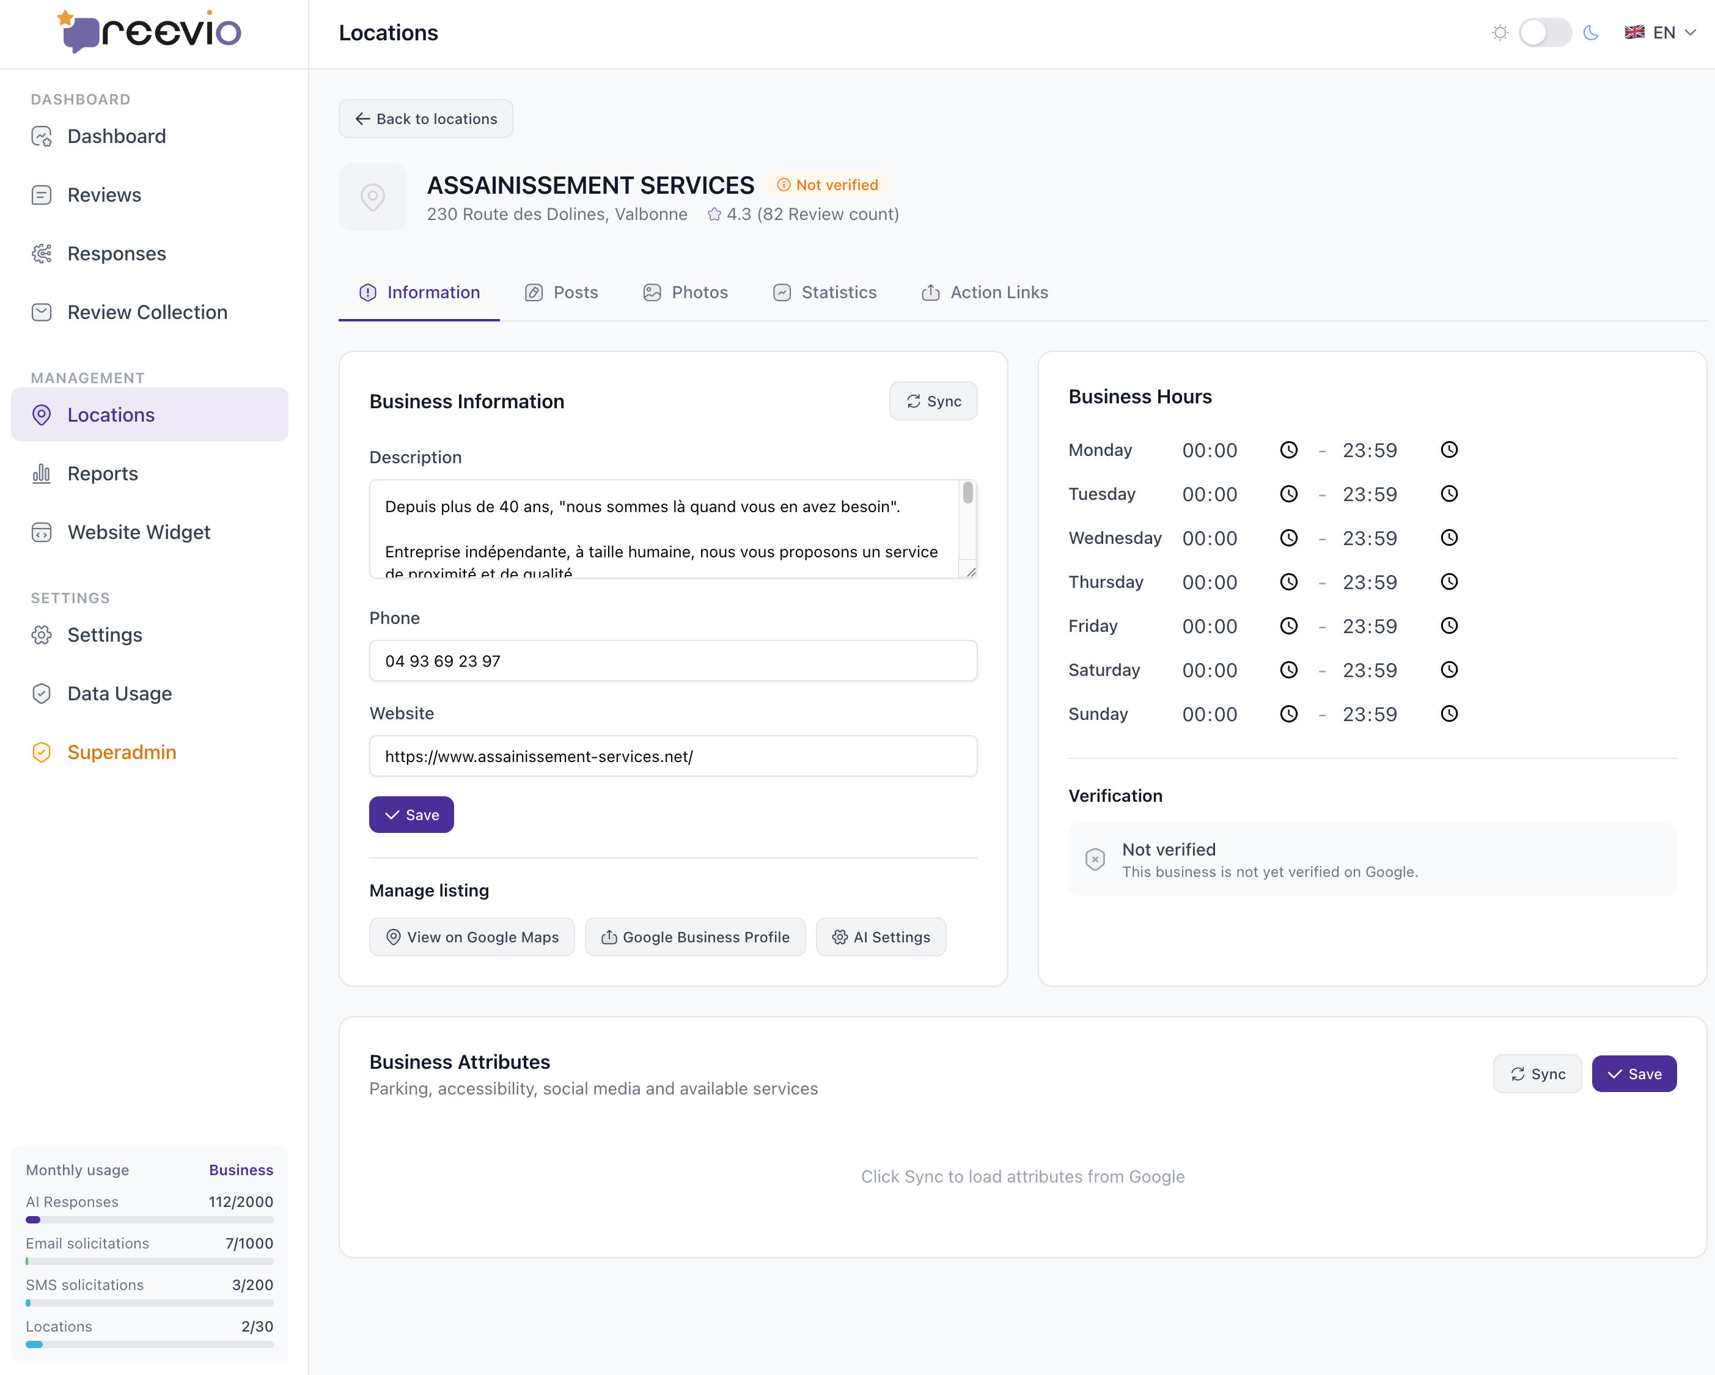Click the sun light theme icon
Viewport: 1715px width, 1375px height.
pyautogui.click(x=1499, y=32)
